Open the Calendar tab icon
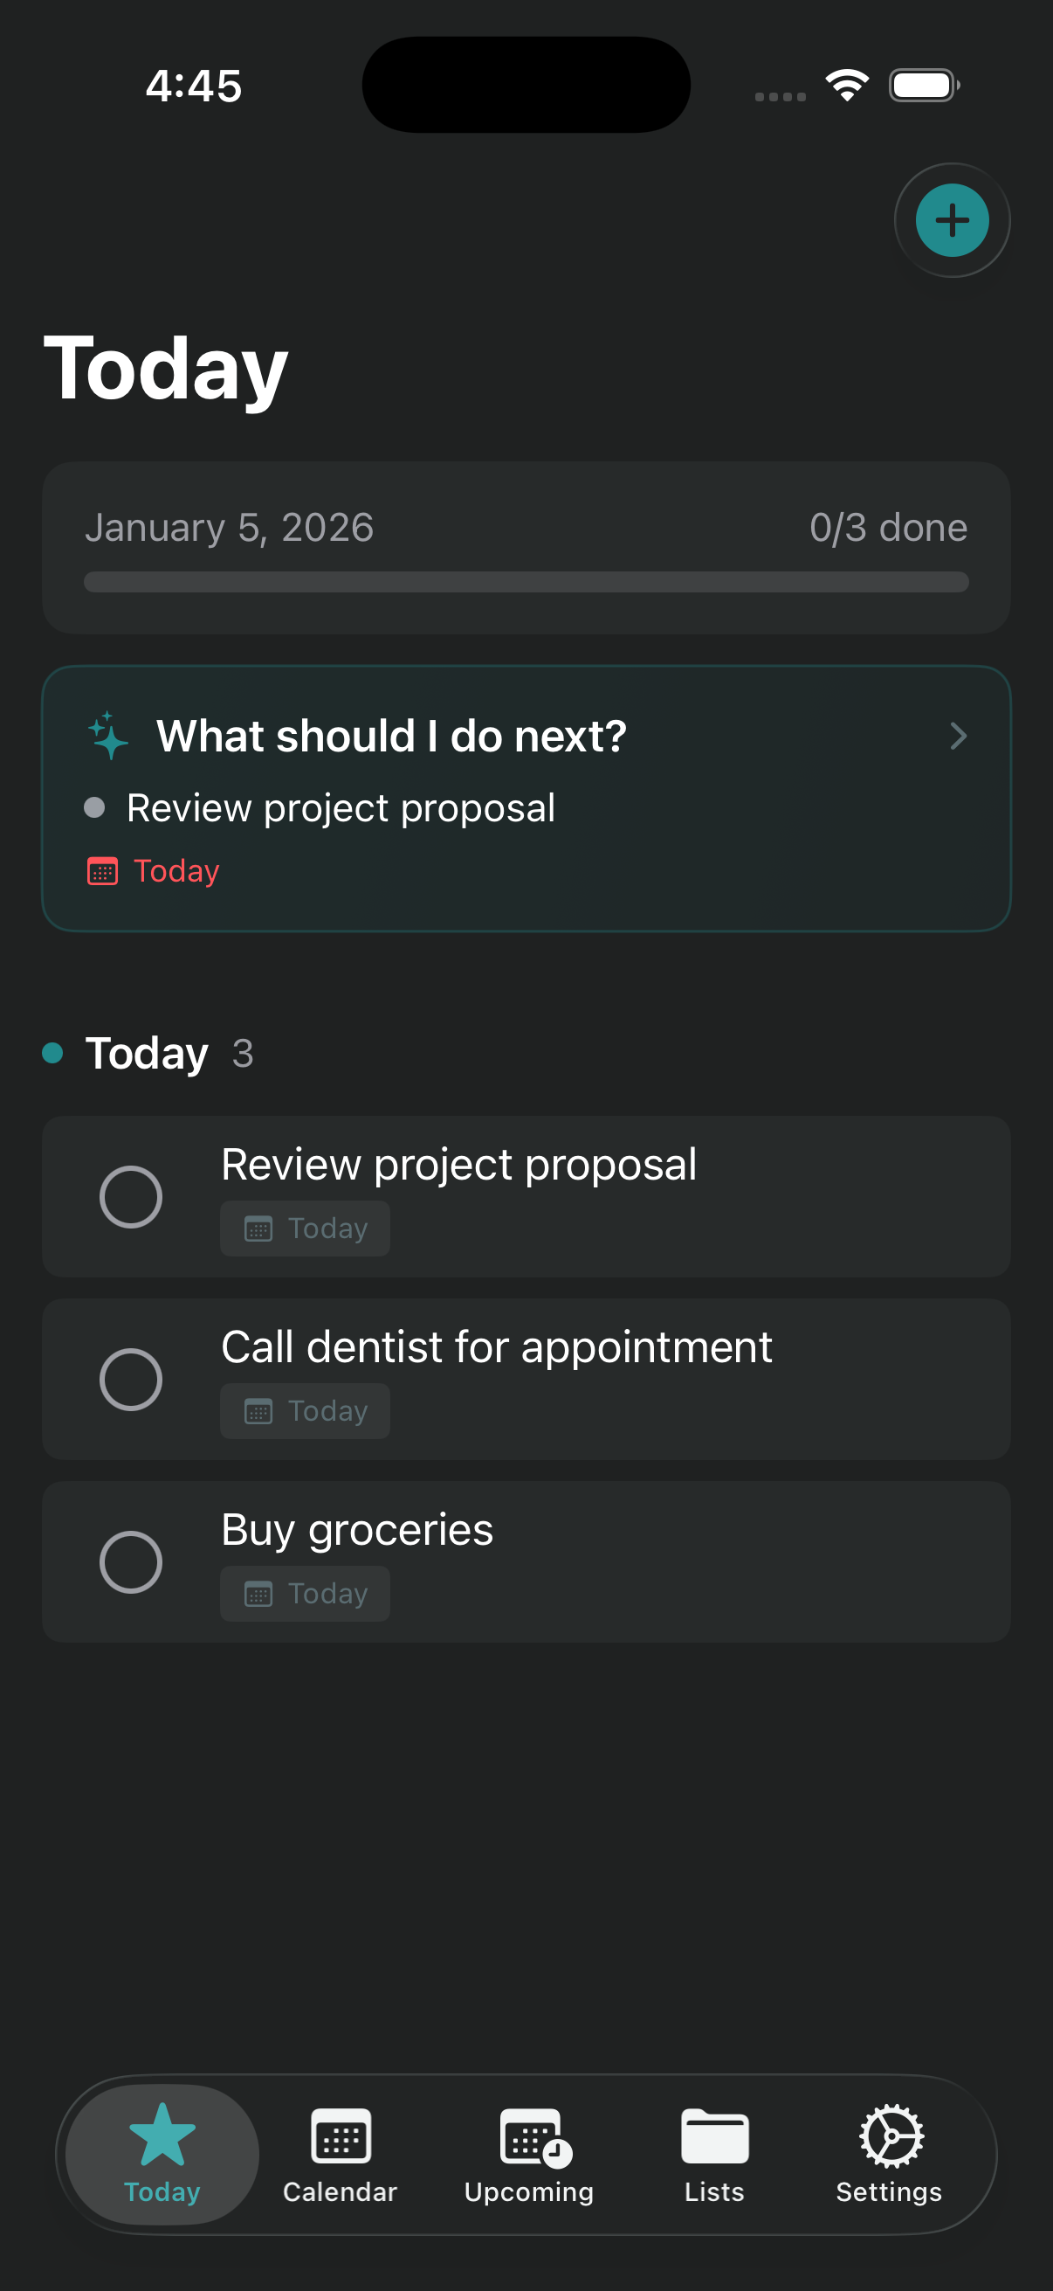 [x=341, y=2136]
